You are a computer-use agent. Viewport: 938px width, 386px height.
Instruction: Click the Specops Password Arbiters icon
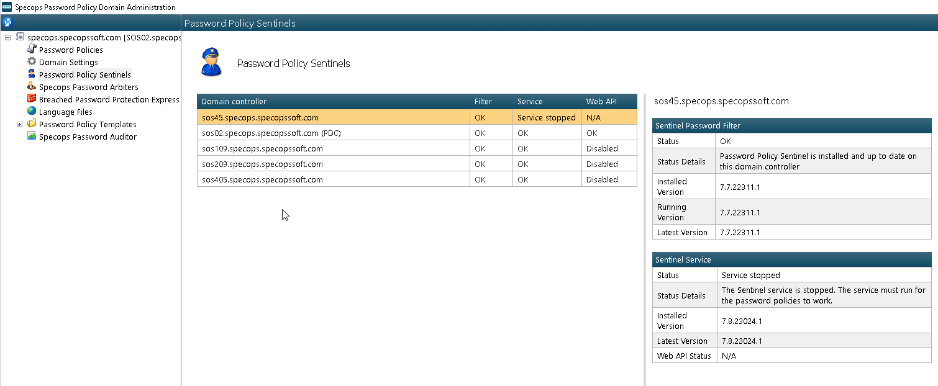pos(32,87)
